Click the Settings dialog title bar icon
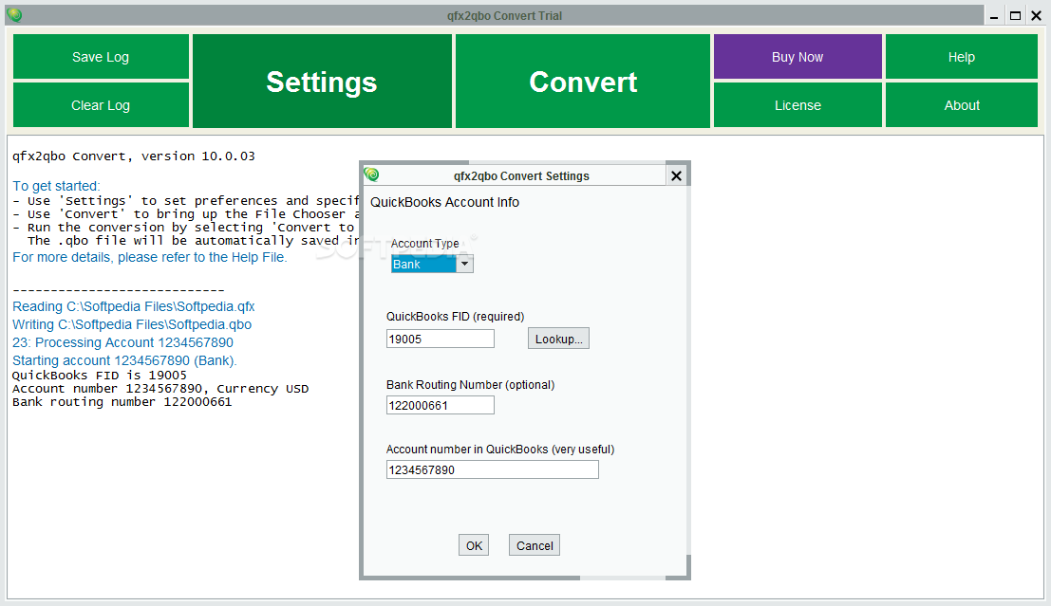This screenshot has height=606, width=1051. (372, 174)
